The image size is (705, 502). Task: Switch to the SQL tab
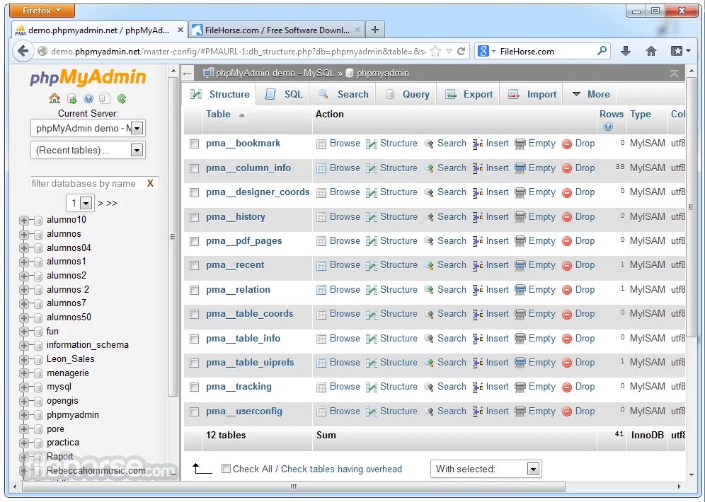click(283, 94)
